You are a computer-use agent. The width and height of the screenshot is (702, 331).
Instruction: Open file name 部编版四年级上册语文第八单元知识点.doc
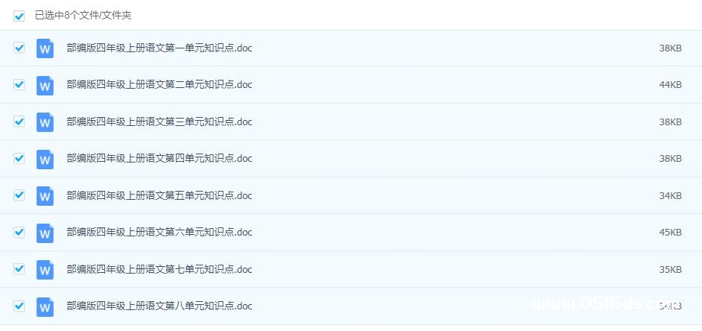pos(159,306)
